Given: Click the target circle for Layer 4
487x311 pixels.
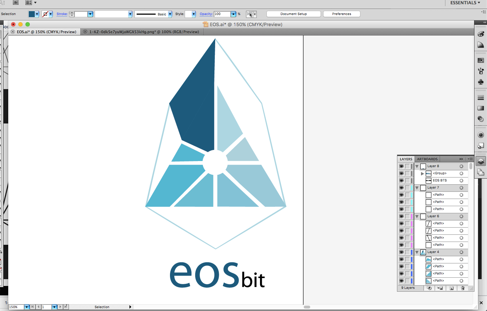Looking at the screenshot, I should [462, 252].
